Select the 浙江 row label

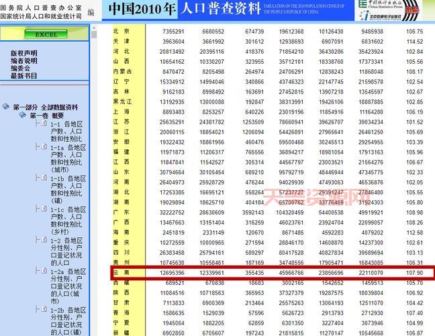coord(122,132)
